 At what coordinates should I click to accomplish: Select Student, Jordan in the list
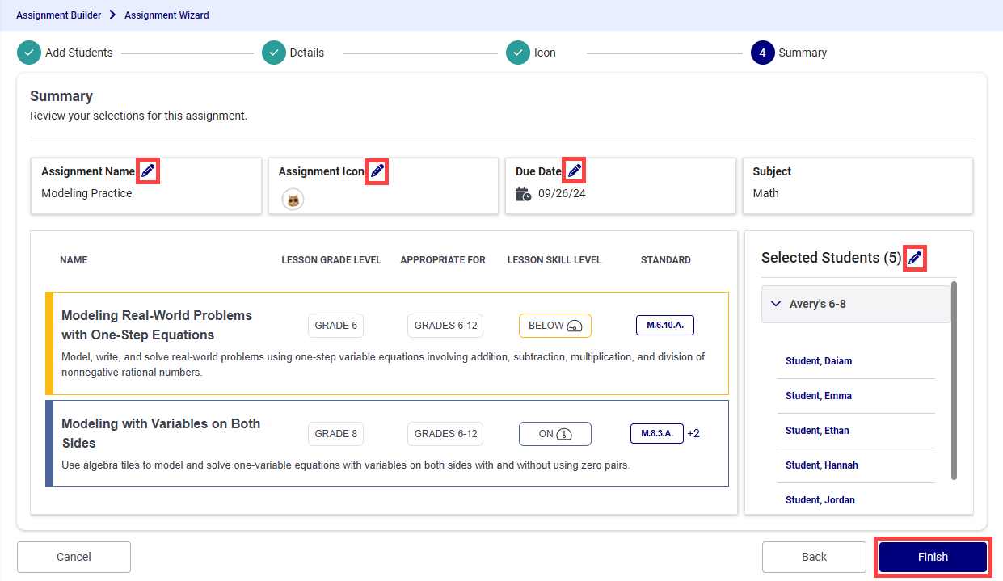click(x=820, y=500)
